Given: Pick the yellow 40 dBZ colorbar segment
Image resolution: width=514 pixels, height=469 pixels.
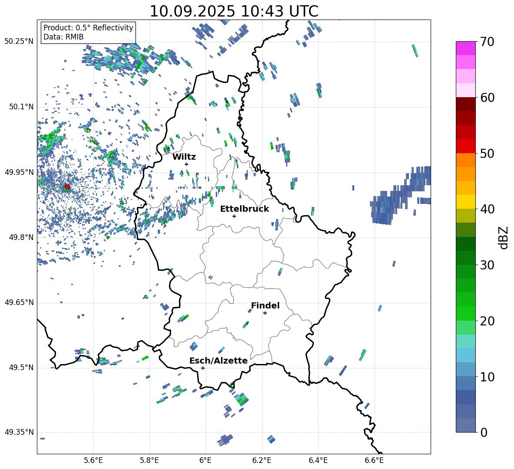Looking at the screenshot, I should click(465, 202).
